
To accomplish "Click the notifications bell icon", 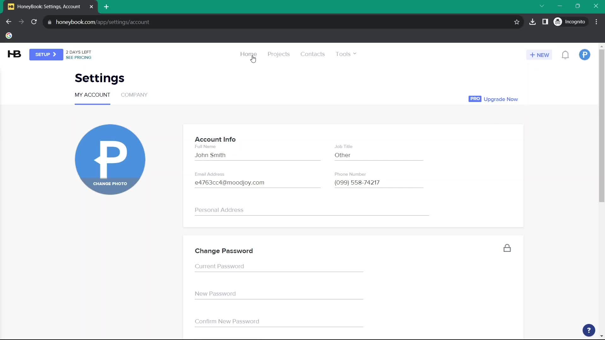I will tap(566, 54).
